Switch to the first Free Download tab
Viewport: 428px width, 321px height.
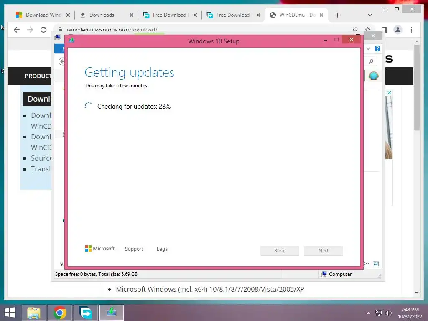[x=170, y=15]
